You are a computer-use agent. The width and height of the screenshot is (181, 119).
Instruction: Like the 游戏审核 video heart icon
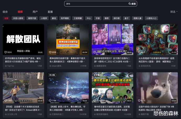tap(95, 52)
